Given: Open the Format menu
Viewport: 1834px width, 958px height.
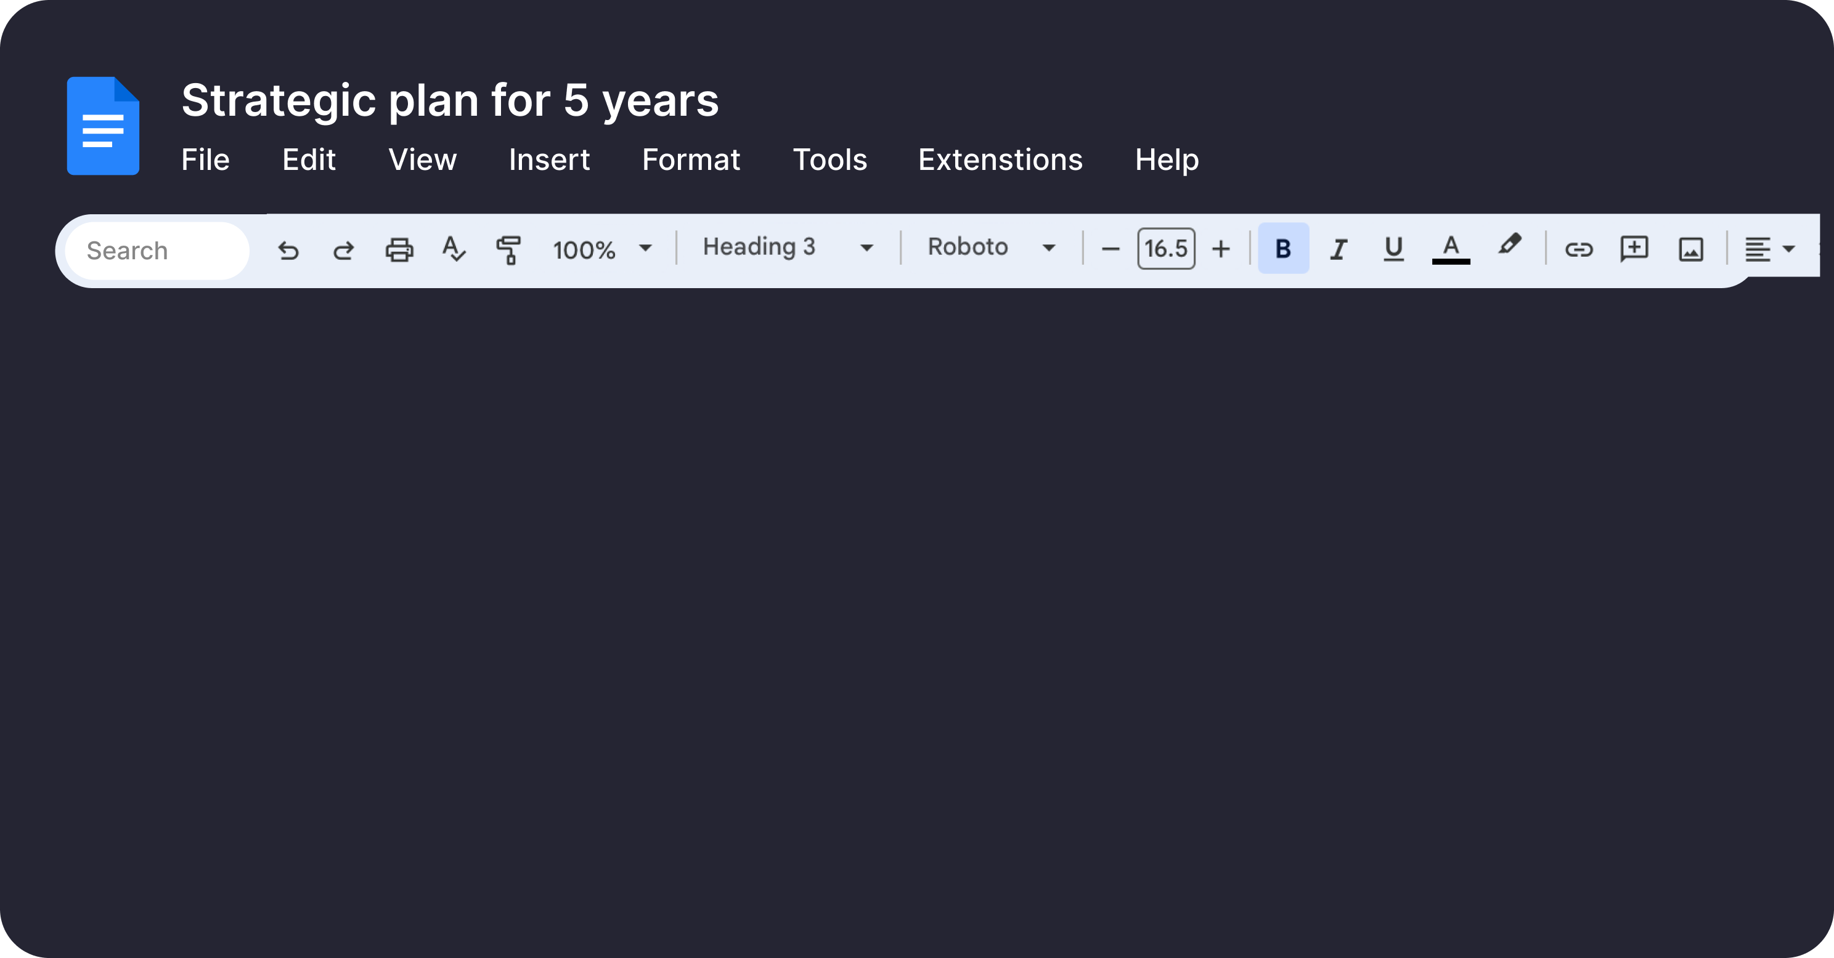Looking at the screenshot, I should click(691, 159).
